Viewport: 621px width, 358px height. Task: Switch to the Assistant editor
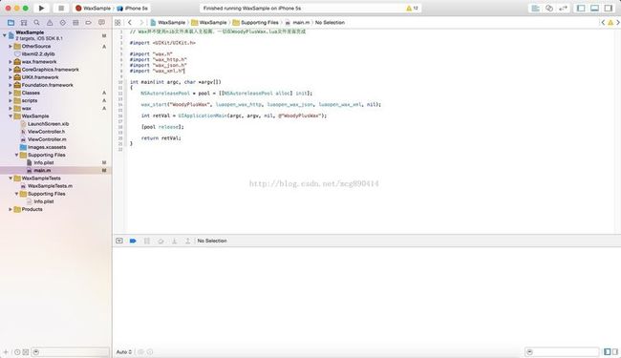549,8
